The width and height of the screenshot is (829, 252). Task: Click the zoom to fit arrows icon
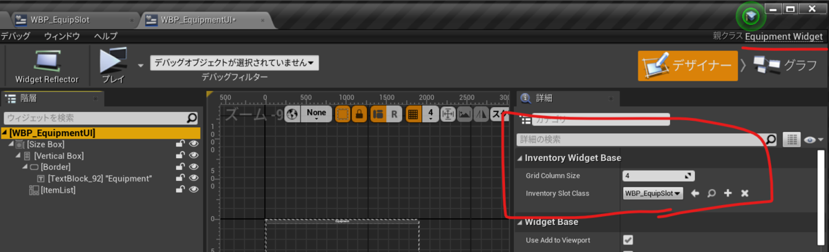click(x=448, y=114)
